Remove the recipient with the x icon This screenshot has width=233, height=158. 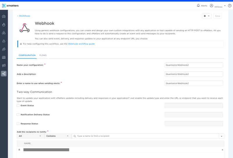click(x=222, y=150)
